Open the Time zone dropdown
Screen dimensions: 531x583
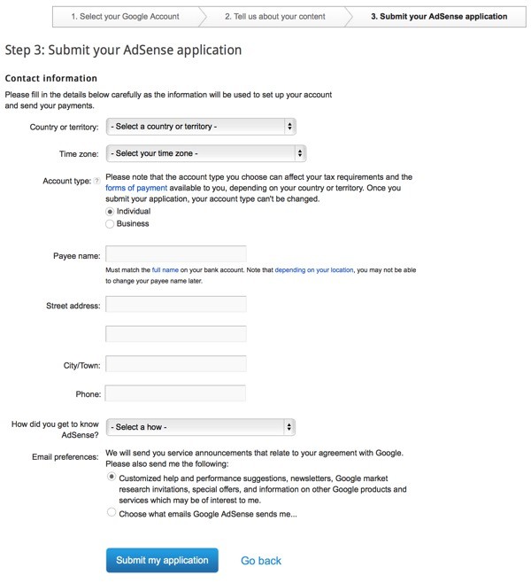click(x=206, y=153)
